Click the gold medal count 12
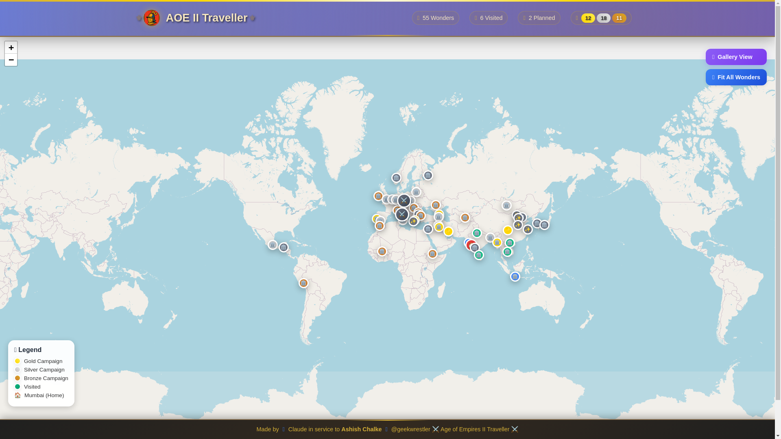 (588, 18)
